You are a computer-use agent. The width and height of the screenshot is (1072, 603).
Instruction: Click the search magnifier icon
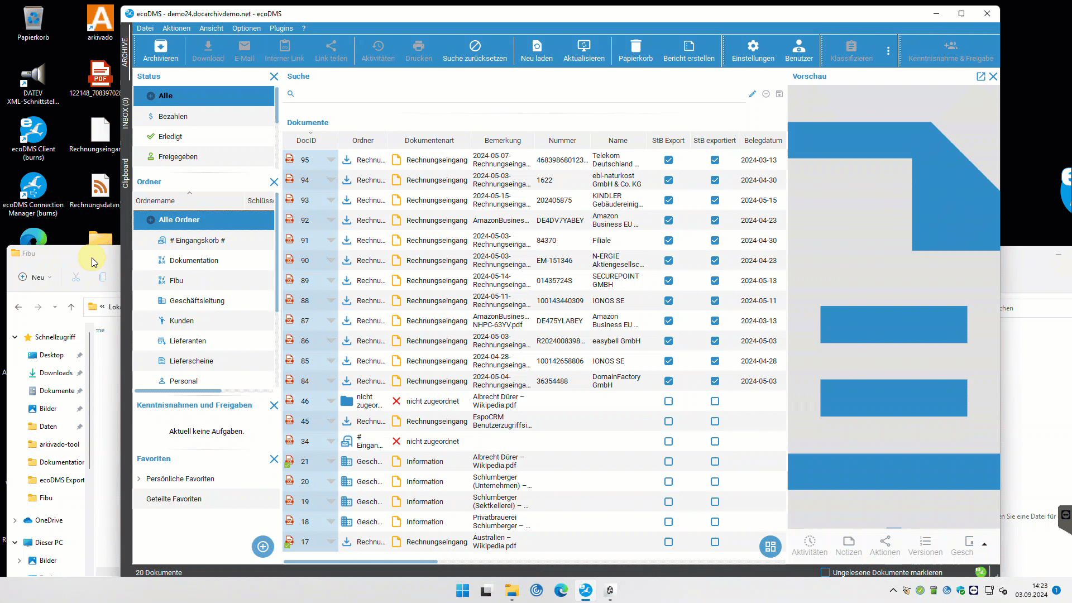tap(290, 94)
